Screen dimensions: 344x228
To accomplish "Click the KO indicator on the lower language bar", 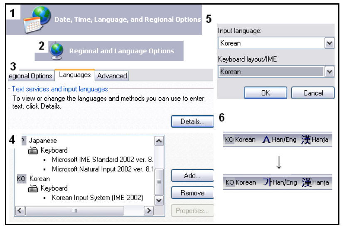I will pos(230,182).
